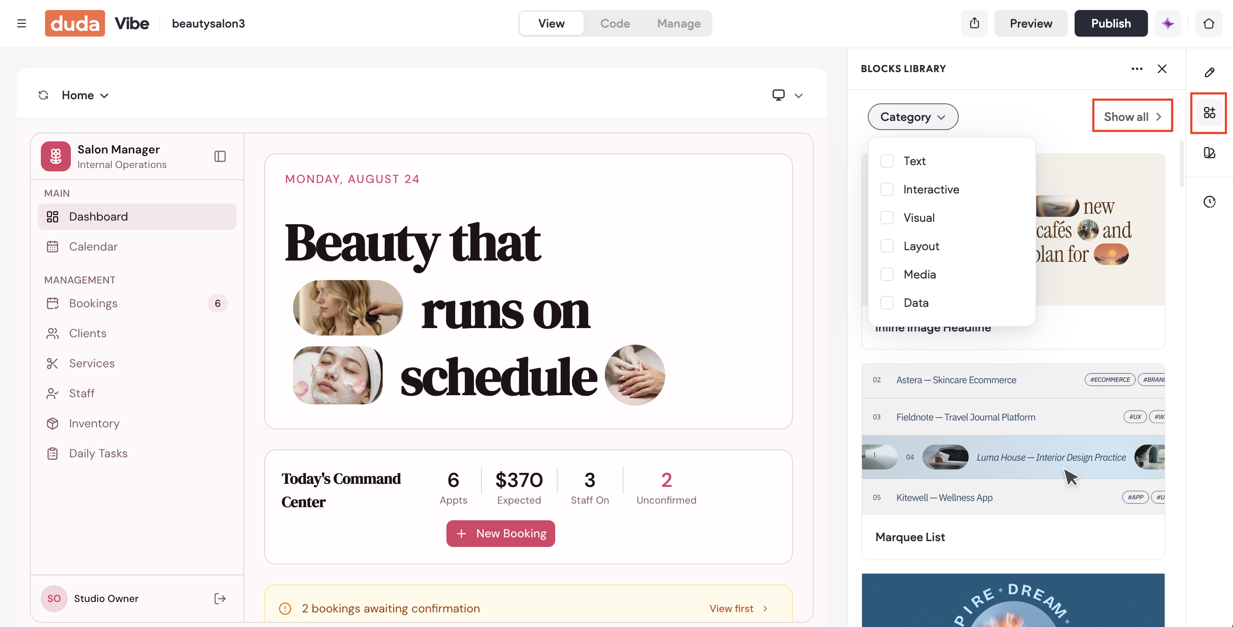The height and width of the screenshot is (627, 1233).
Task: Click the Staff person icon
Action: click(53, 394)
